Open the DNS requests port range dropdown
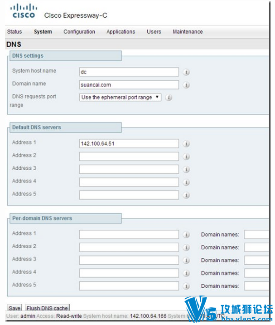The image size is (275, 325). (x=120, y=97)
